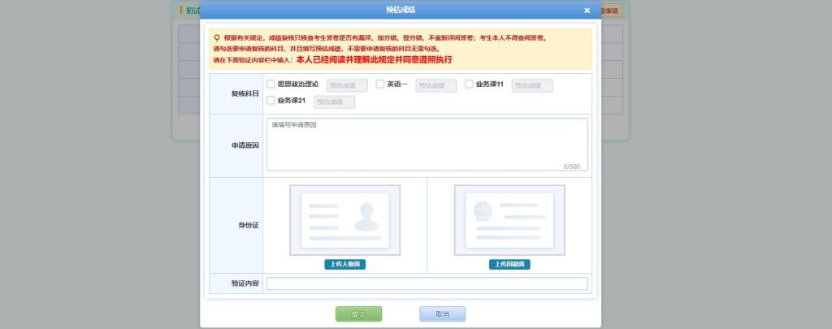Click the 预估成绩 dialog title bar

pos(401,10)
